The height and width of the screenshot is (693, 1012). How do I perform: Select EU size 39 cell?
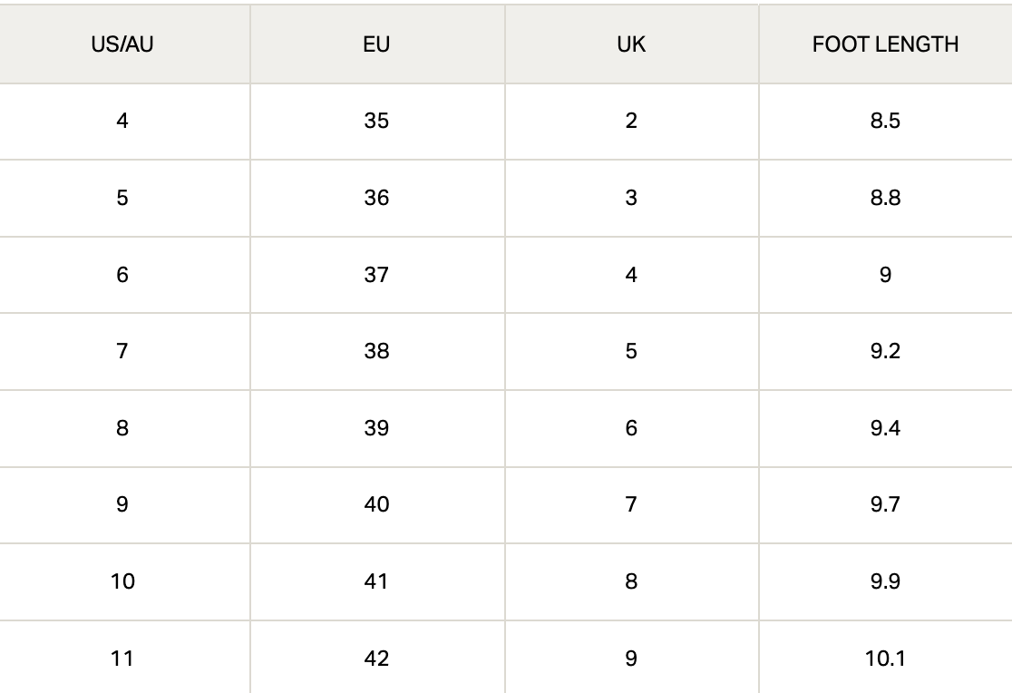click(376, 428)
